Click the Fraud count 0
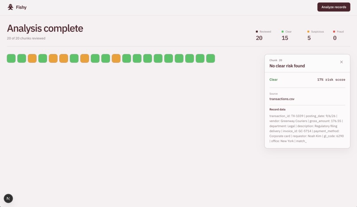The image size is (357, 207). pyautogui.click(x=335, y=38)
